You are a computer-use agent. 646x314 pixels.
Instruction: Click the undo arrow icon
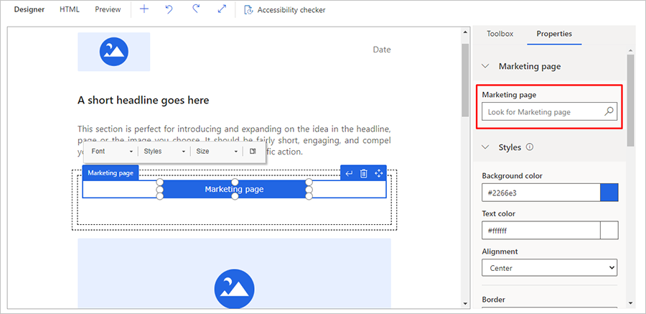[x=170, y=10]
